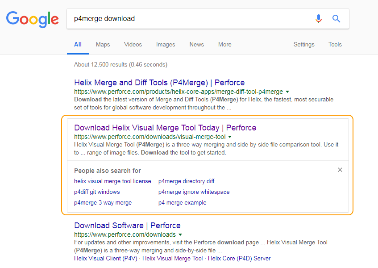The image size is (378, 268).
Task: Start voice search with the microphone icon
Action: click(x=319, y=19)
